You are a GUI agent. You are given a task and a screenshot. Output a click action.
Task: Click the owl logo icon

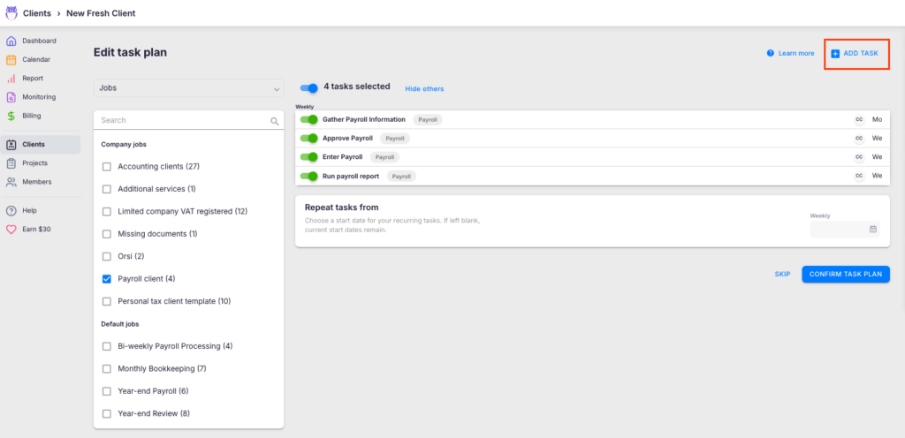pos(11,13)
